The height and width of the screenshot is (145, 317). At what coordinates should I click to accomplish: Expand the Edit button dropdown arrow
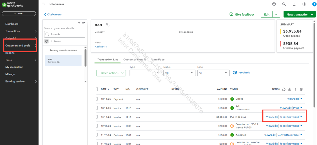point(276,14)
